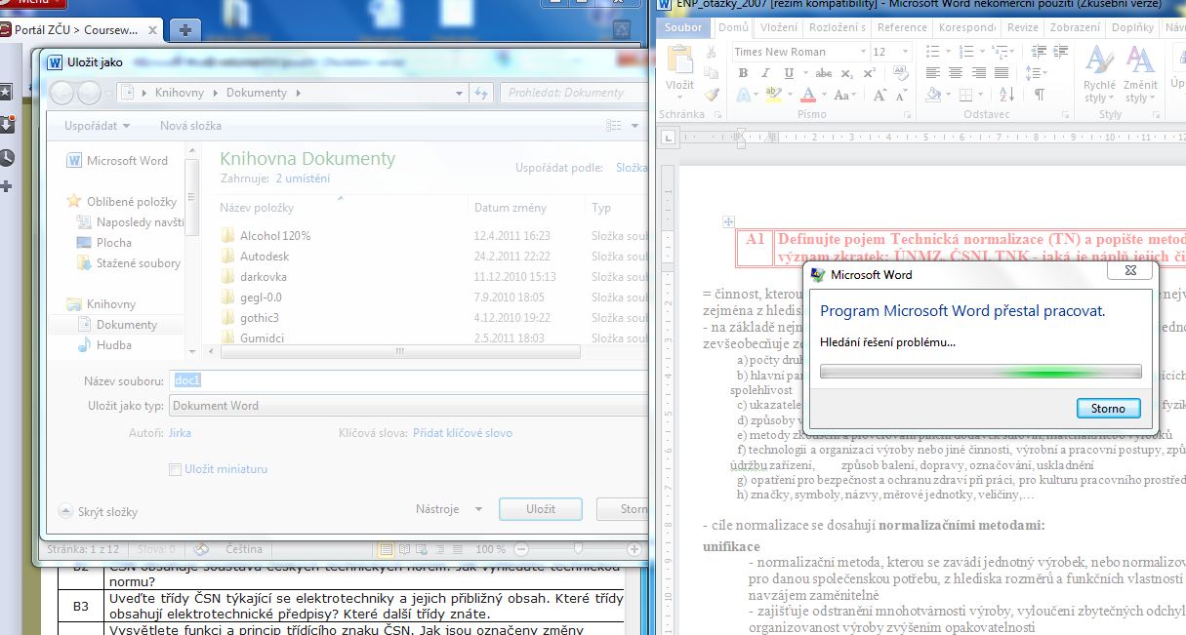Click the font color red A swatch
This screenshot has width=1186, height=635.
pos(807,95)
